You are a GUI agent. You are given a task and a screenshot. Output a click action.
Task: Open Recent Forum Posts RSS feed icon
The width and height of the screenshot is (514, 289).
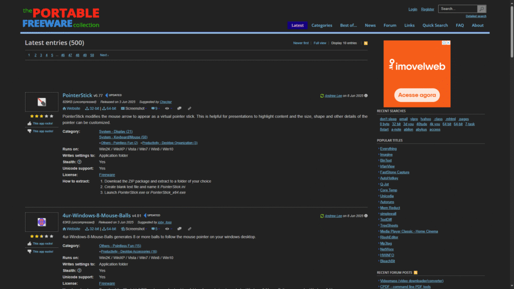click(x=416, y=272)
